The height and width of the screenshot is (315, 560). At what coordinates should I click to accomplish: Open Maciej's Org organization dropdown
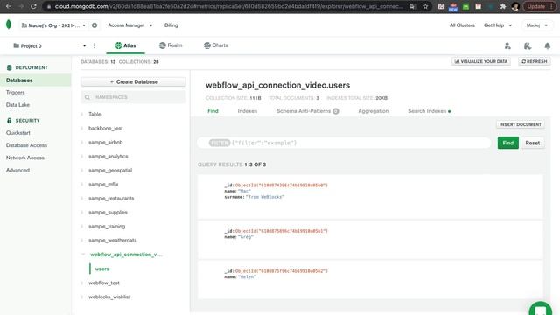click(x=53, y=25)
